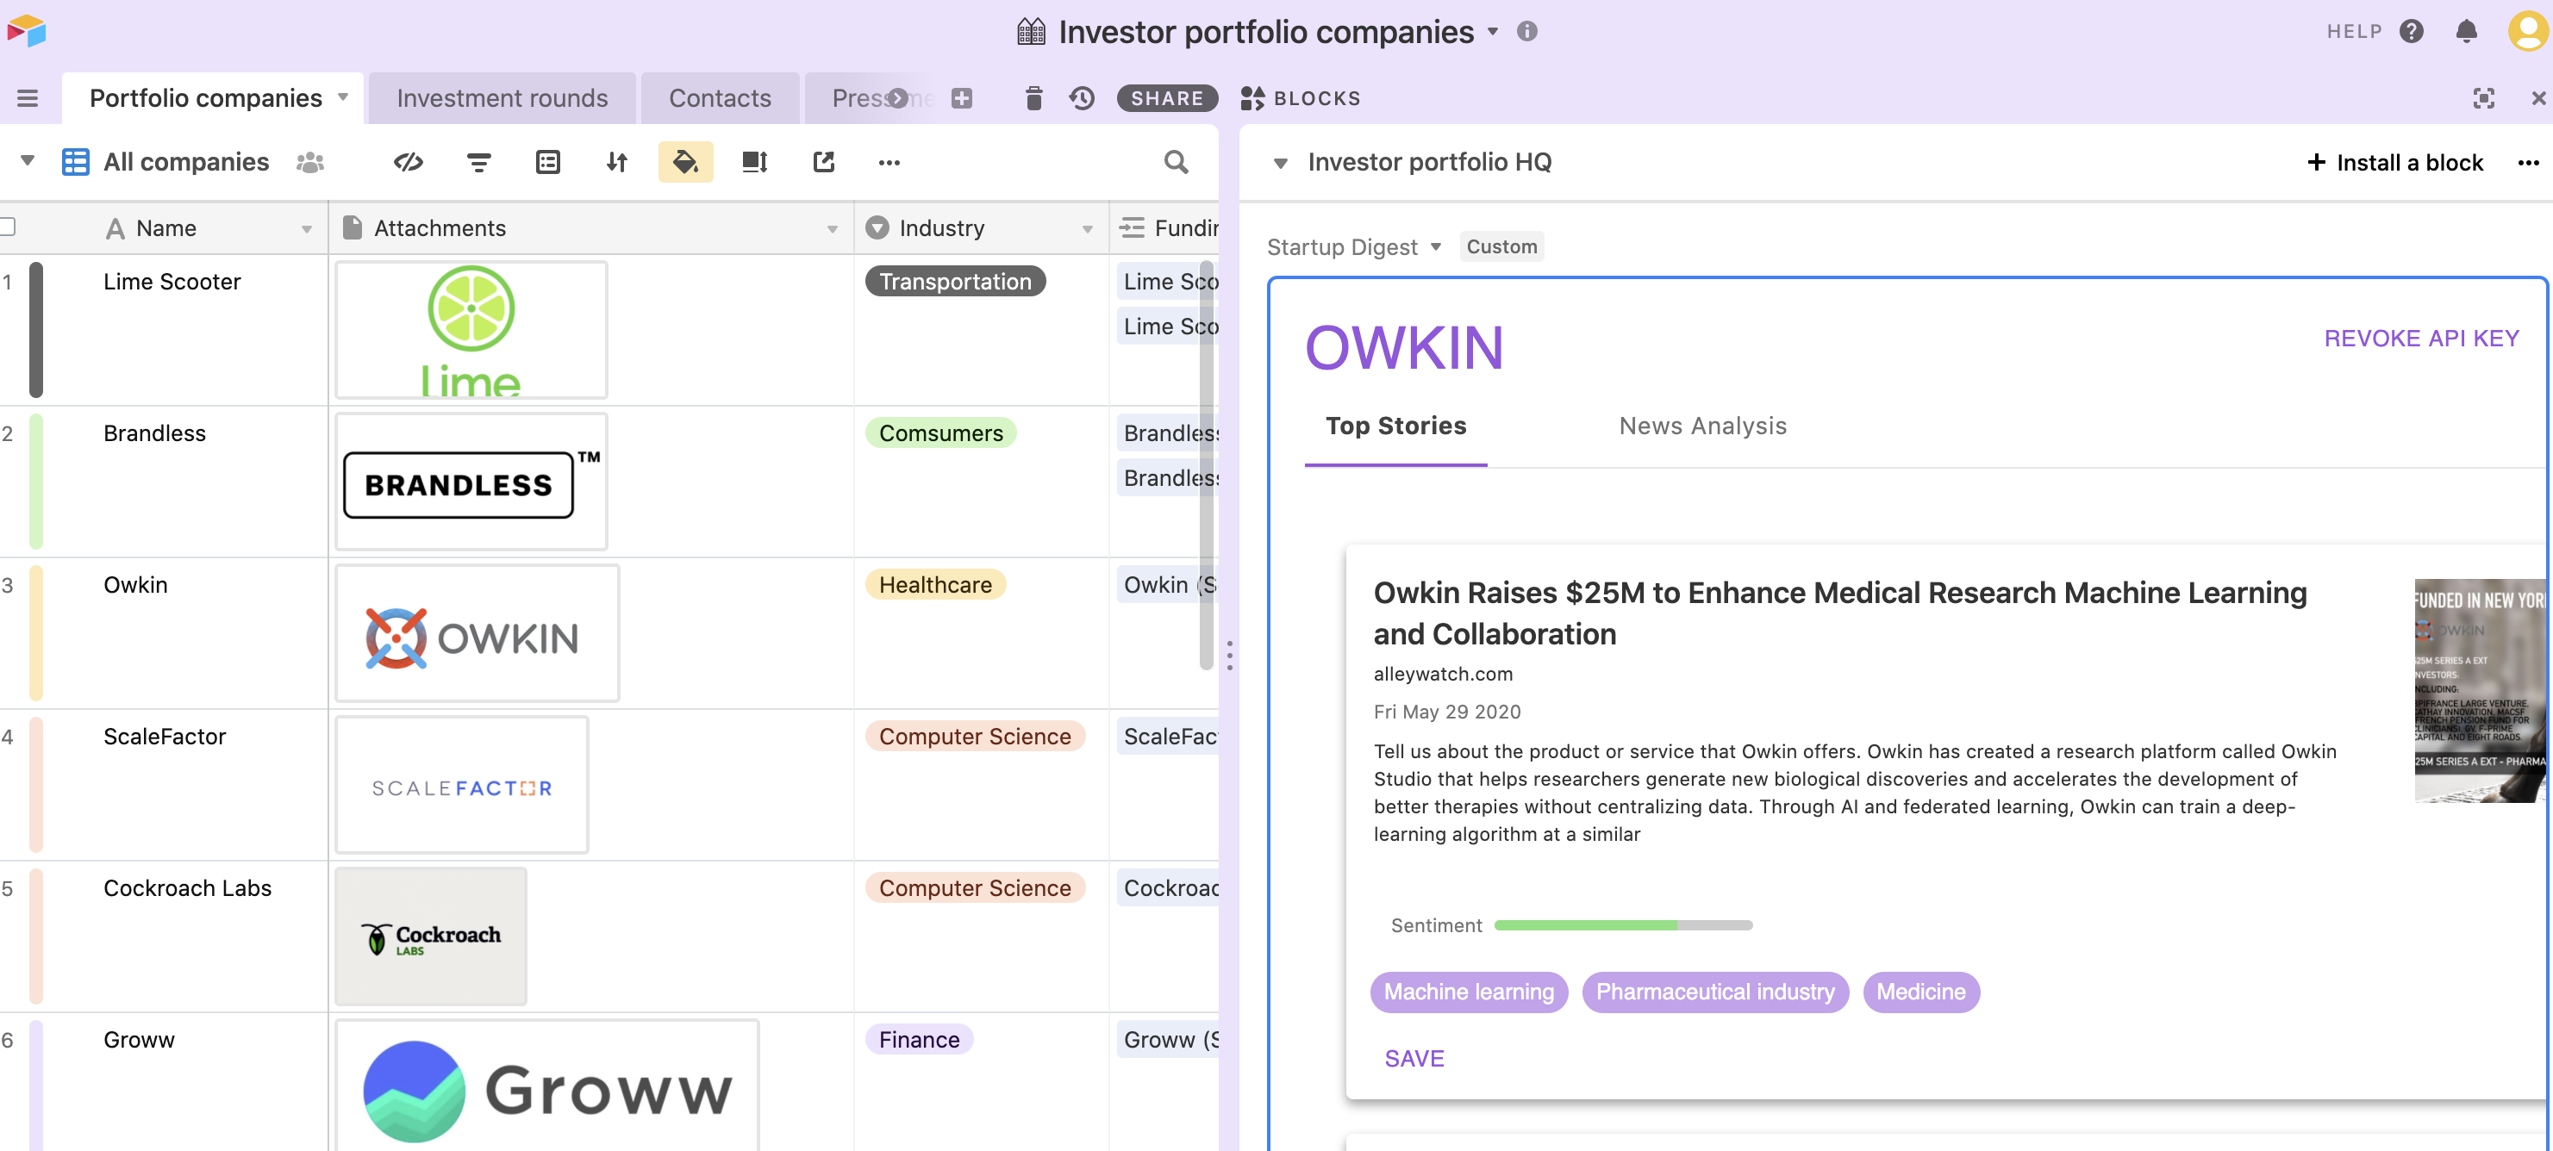Toggle the select-all rows checkbox
Screen dimensions: 2553x1151
[8, 227]
